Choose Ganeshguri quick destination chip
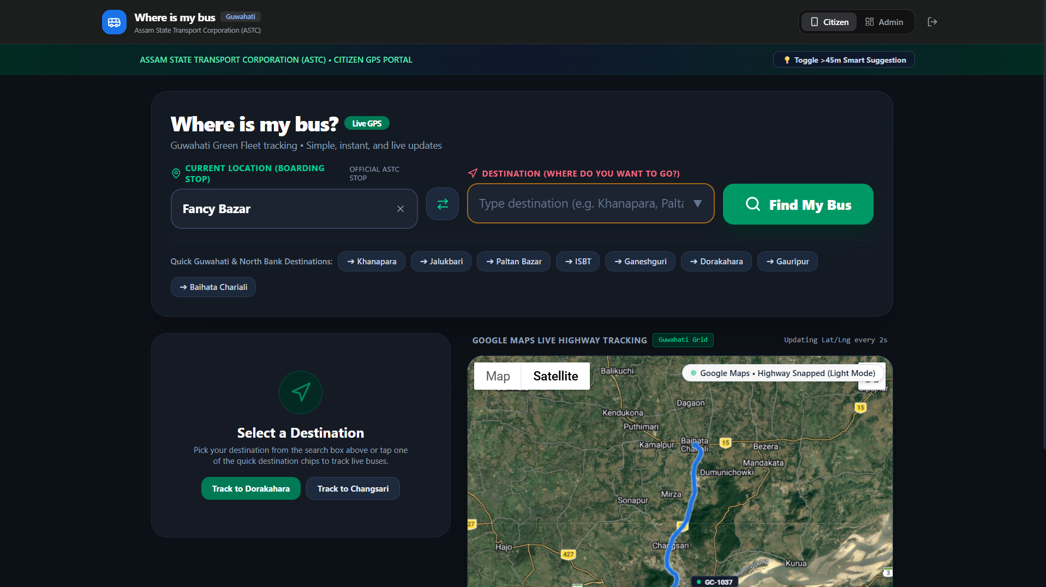The width and height of the screenshot is (1046, 587). pos(640,262)
